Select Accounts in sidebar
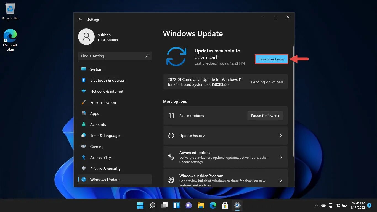This screenshot has height=212, width=377. (115, 124)
